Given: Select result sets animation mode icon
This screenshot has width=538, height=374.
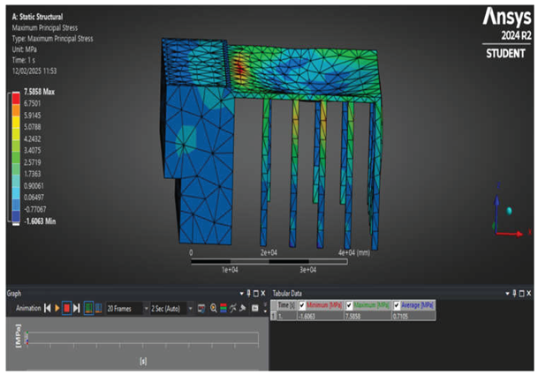Looking at the screenshot, I should coord(97,308).
